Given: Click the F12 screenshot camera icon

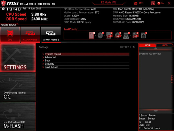Looking at the screenshot, I should click(x=135, y=3).
